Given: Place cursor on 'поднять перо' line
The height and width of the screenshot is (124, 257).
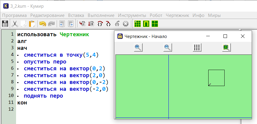Looking at the screenshot, I should (x=43, y=96).
